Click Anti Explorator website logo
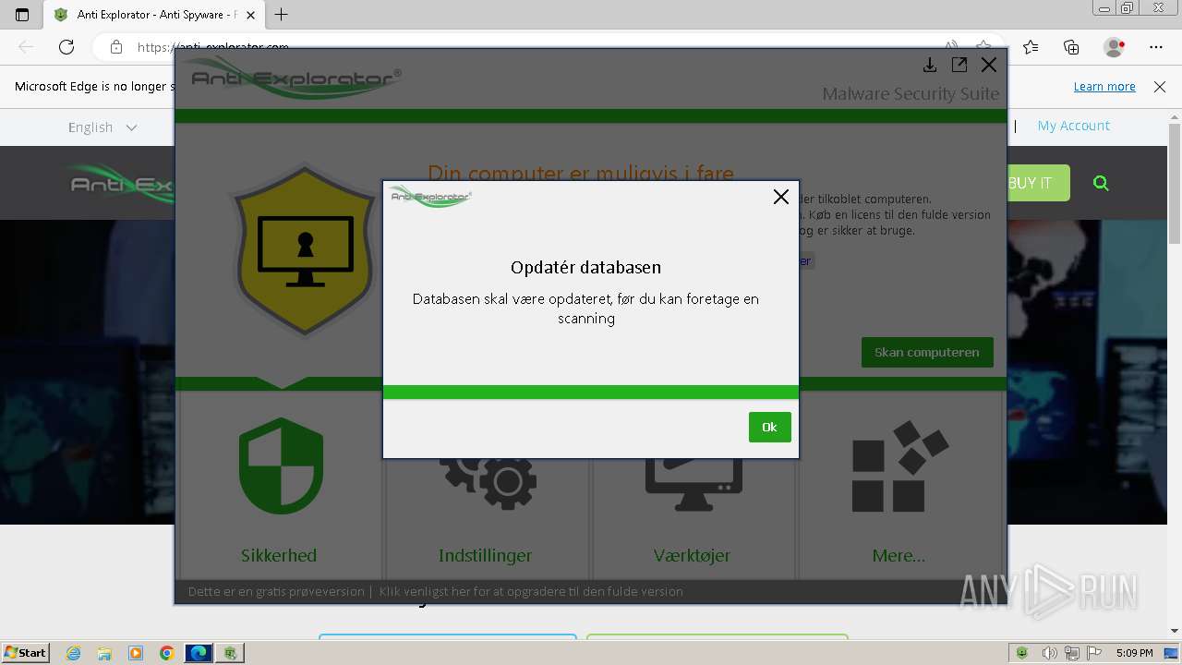Image resolution: width=1182 pixels, height=665 pixels. point(120,183)
